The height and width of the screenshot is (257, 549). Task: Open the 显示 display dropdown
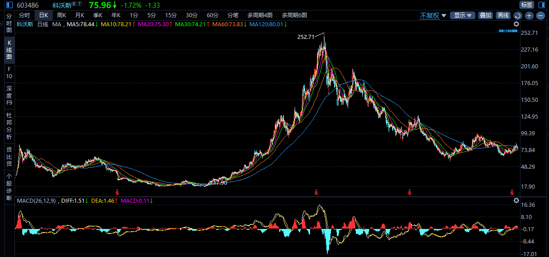point(462,15)
